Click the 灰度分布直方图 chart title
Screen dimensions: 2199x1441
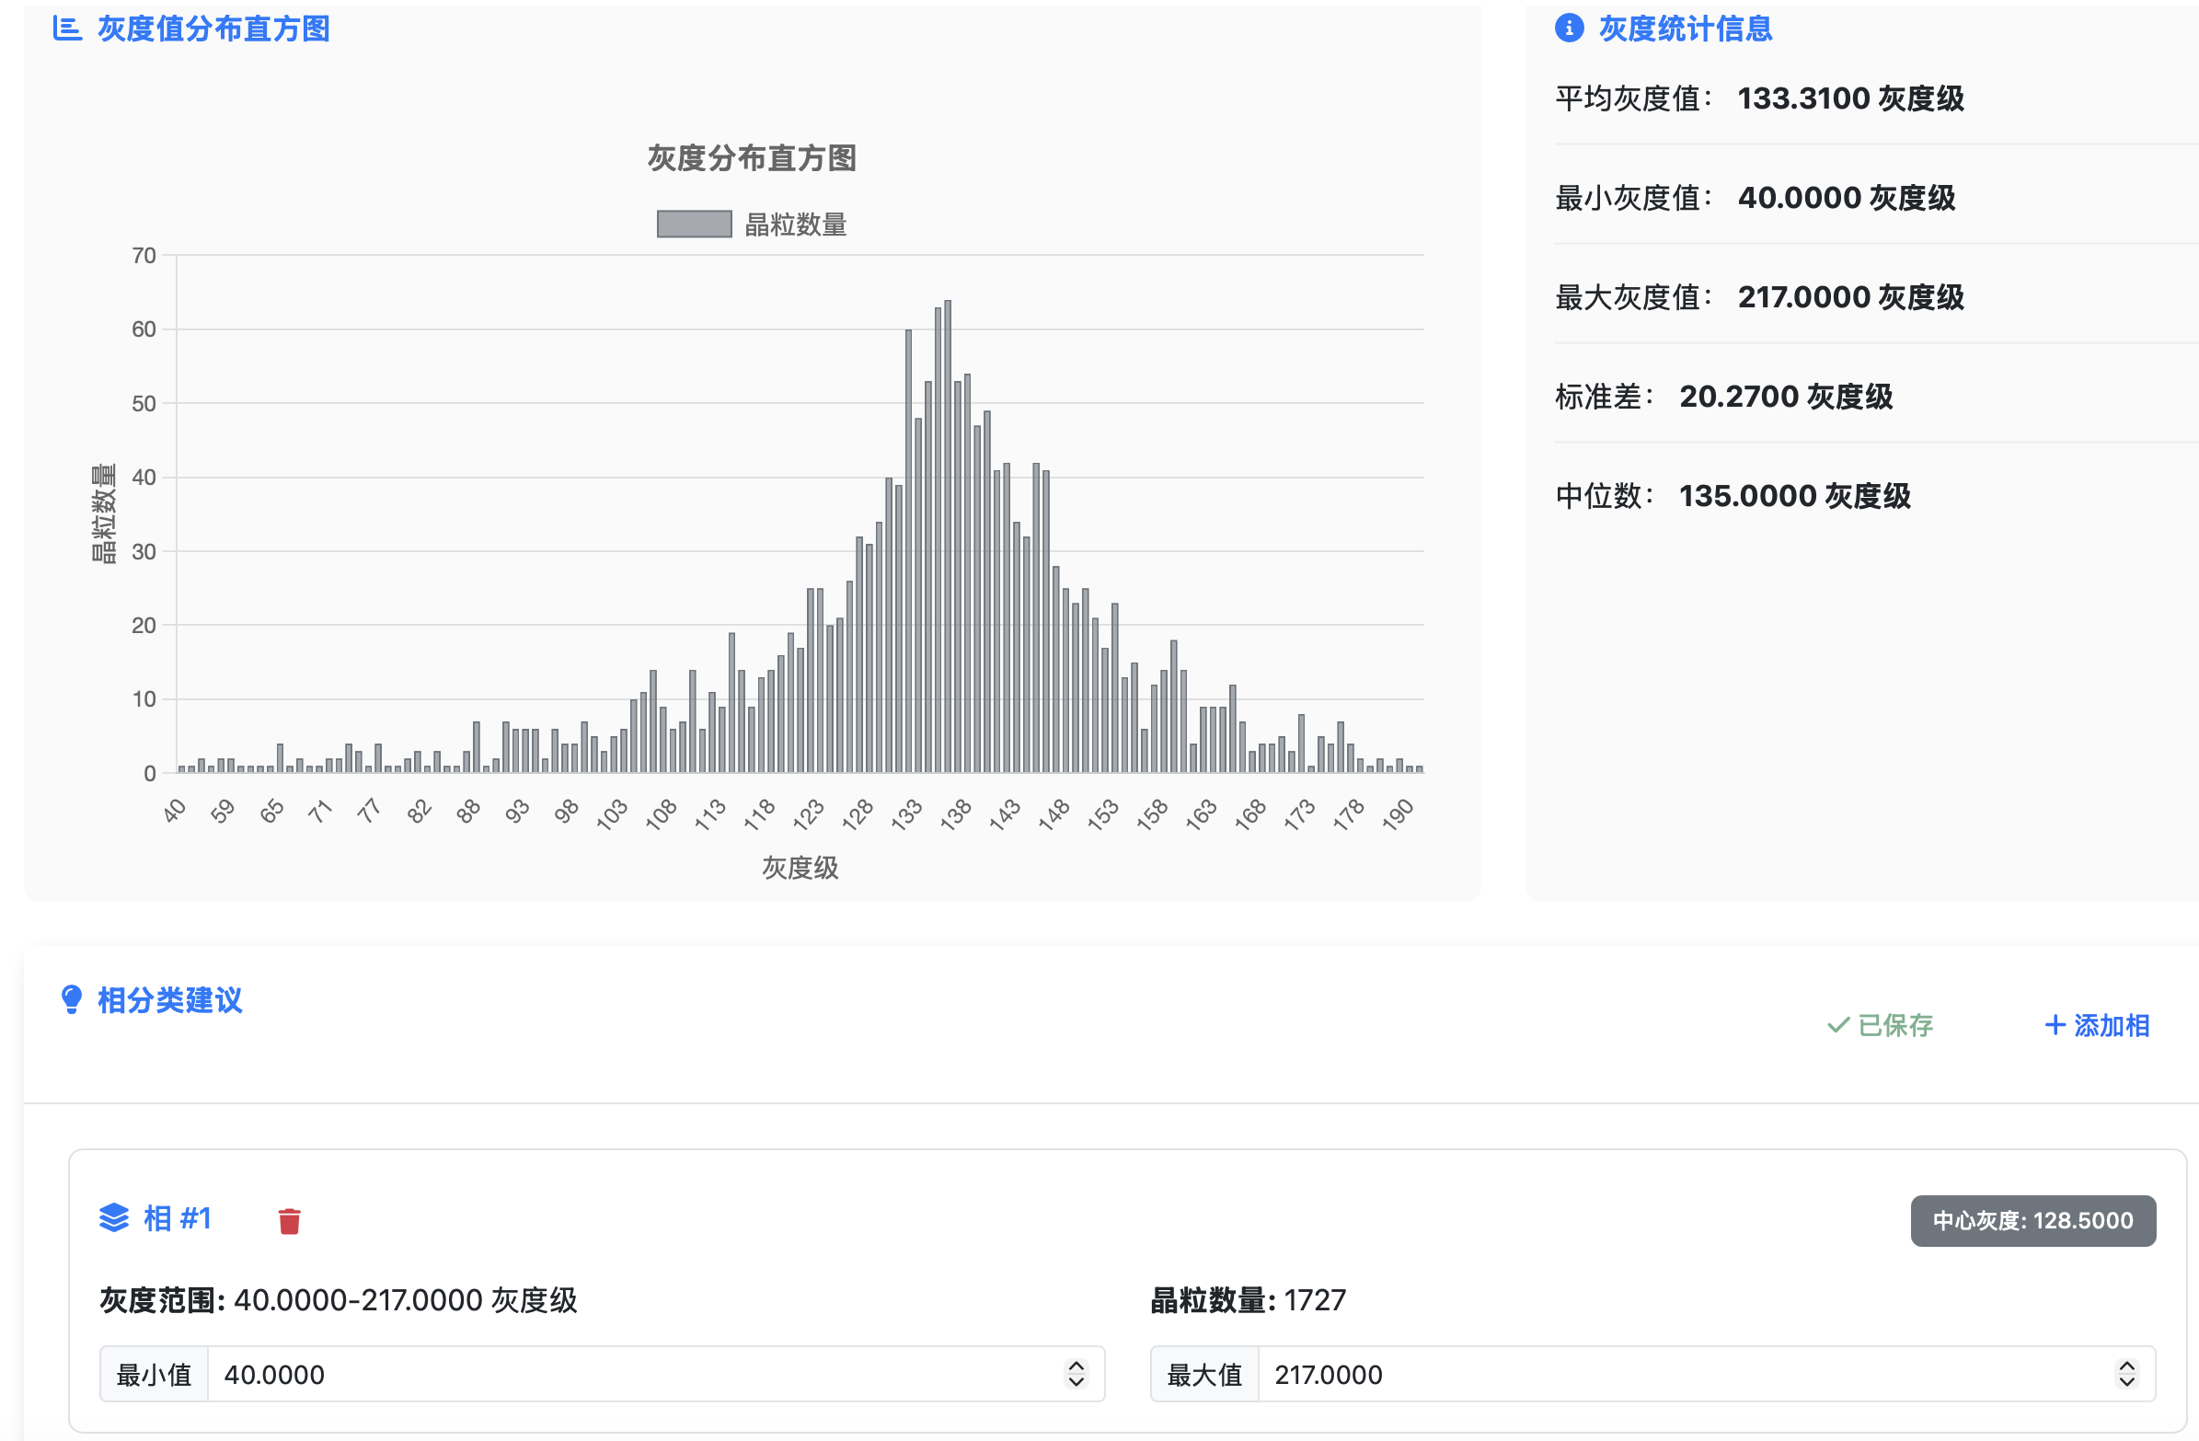pos(751,158)
